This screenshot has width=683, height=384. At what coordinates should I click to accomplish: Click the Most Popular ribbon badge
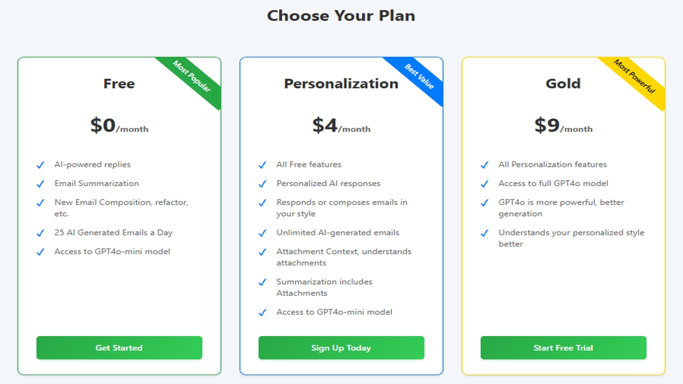click(191, 76)
